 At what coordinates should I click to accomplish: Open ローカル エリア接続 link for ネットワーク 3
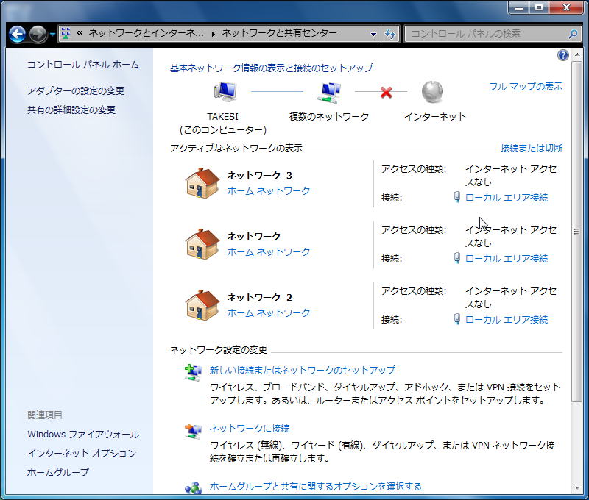click(x=507, y=198)
